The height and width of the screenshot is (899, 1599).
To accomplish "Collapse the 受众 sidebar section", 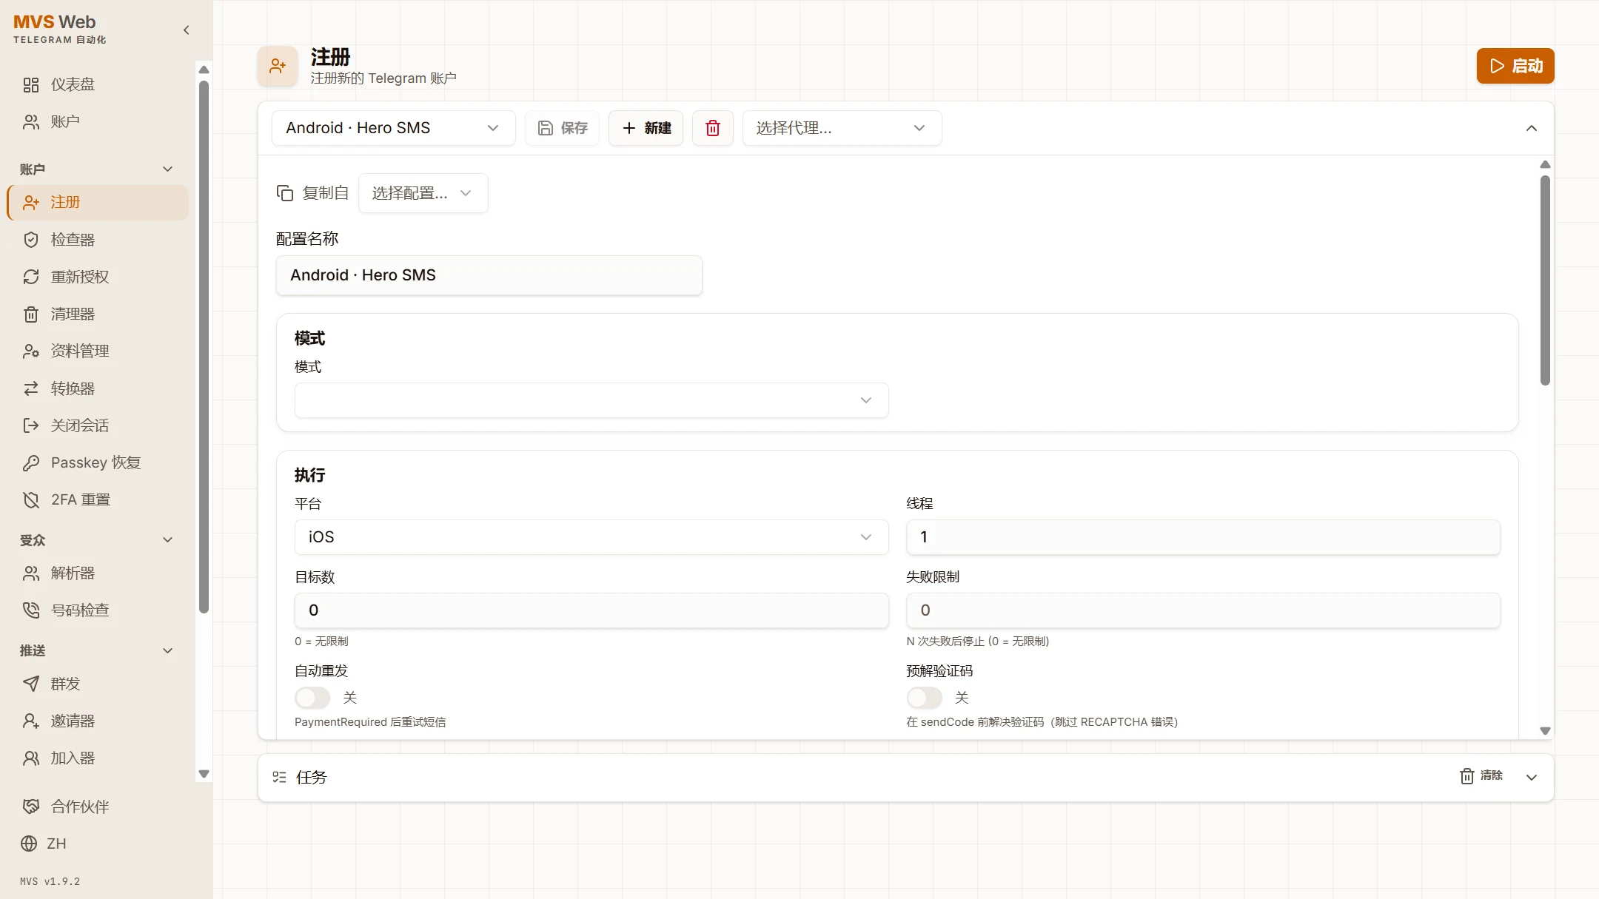I will tap(167, 540).
